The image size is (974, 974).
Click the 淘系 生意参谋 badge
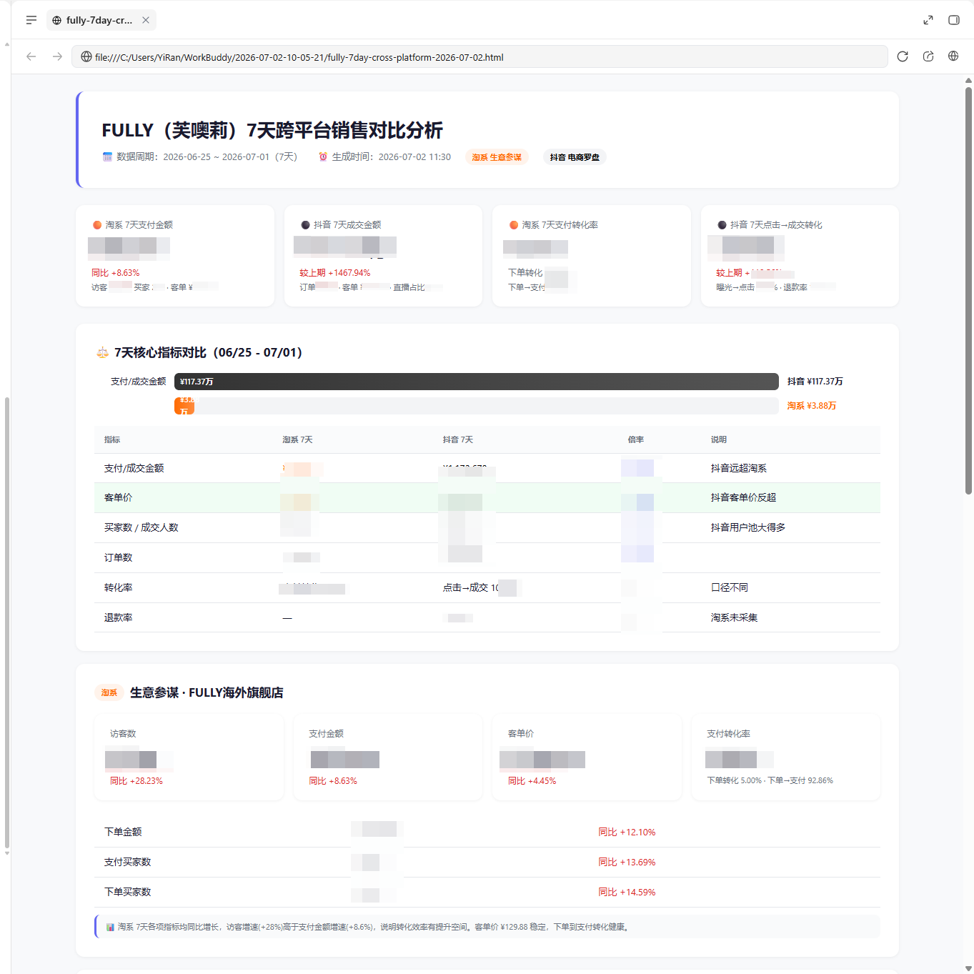point(497,157)
